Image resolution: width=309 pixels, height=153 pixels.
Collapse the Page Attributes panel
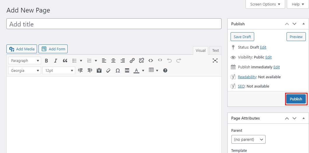click(x=303, y=118)
